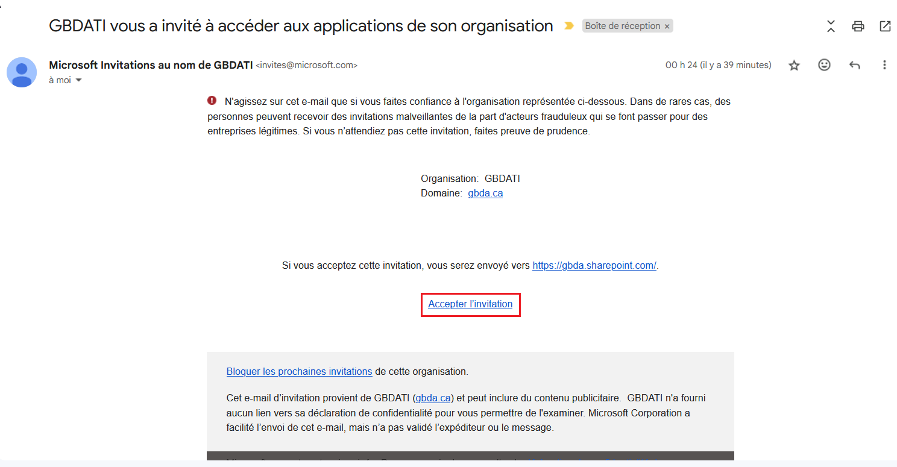Add an emoji reaction

tap(824, 65)
